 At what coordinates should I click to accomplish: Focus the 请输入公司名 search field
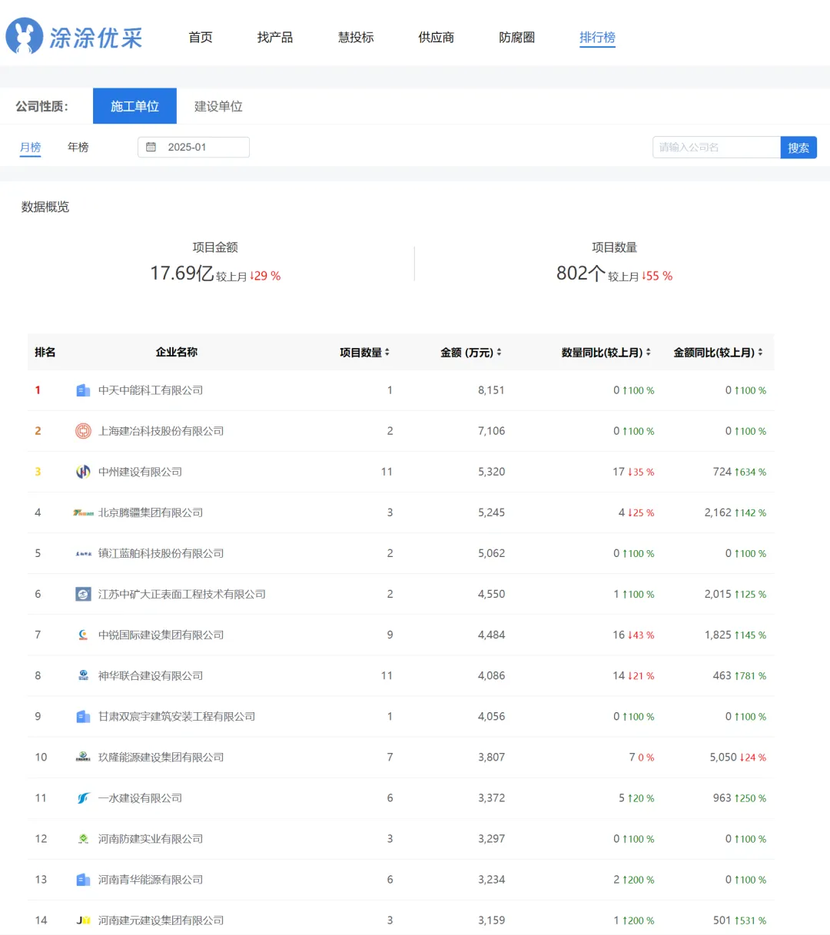click(716, 148)
